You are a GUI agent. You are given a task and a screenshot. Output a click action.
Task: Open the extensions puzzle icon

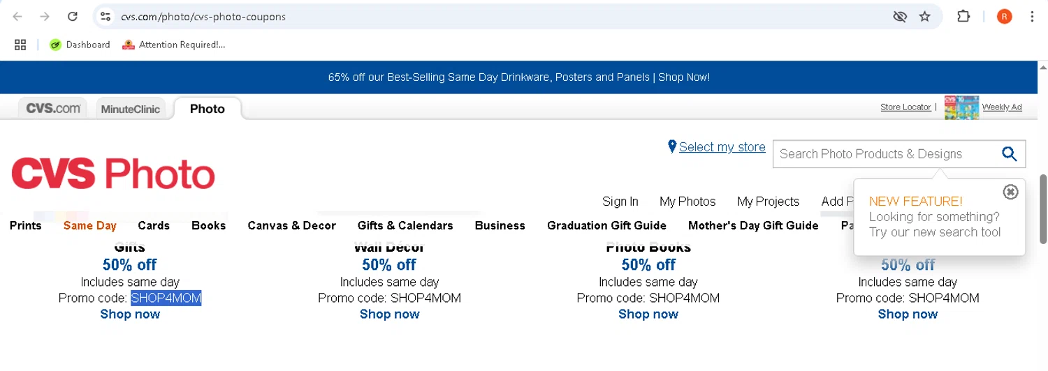(x=963, y=16)
